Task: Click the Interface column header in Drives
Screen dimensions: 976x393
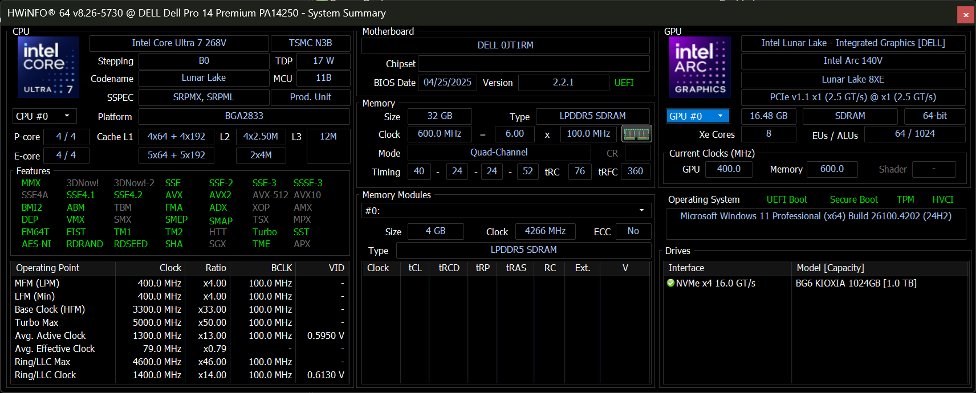Action: pyautogui.click(x=727, y=268)
